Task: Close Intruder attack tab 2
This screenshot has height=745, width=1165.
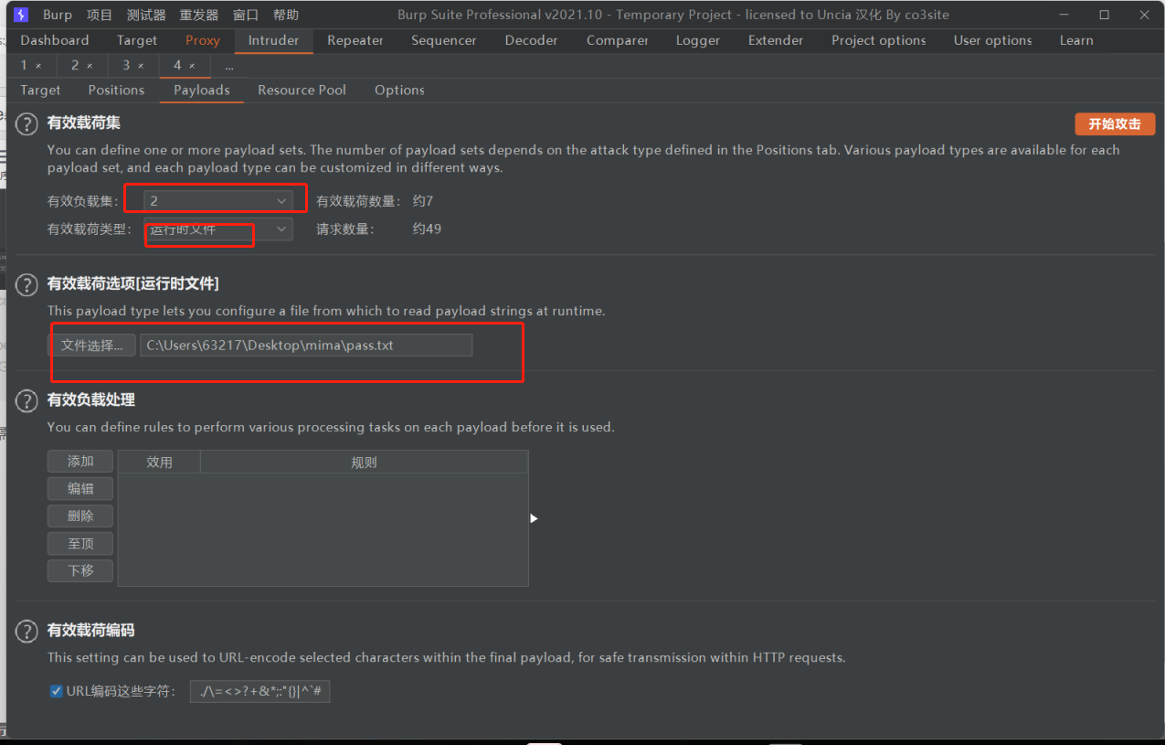Action: [x=90, y=66]
